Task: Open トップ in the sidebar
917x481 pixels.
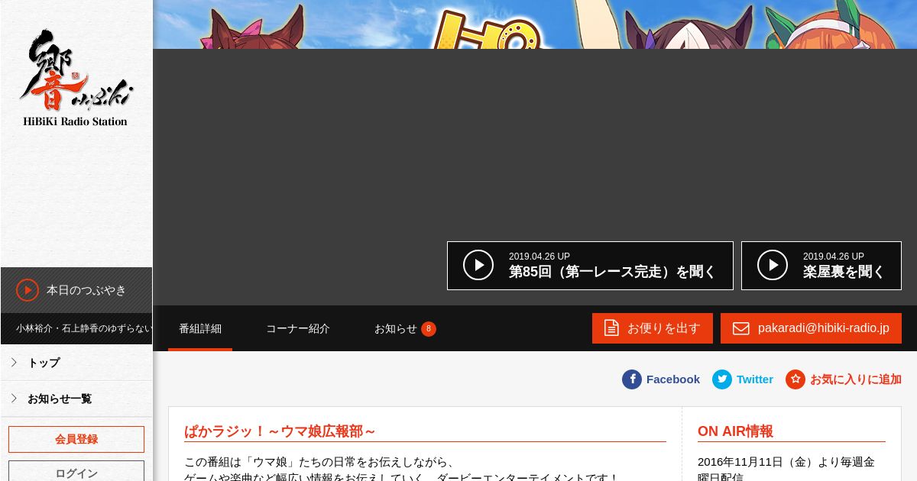Action: pyautogui.click(x=76, y=363)
